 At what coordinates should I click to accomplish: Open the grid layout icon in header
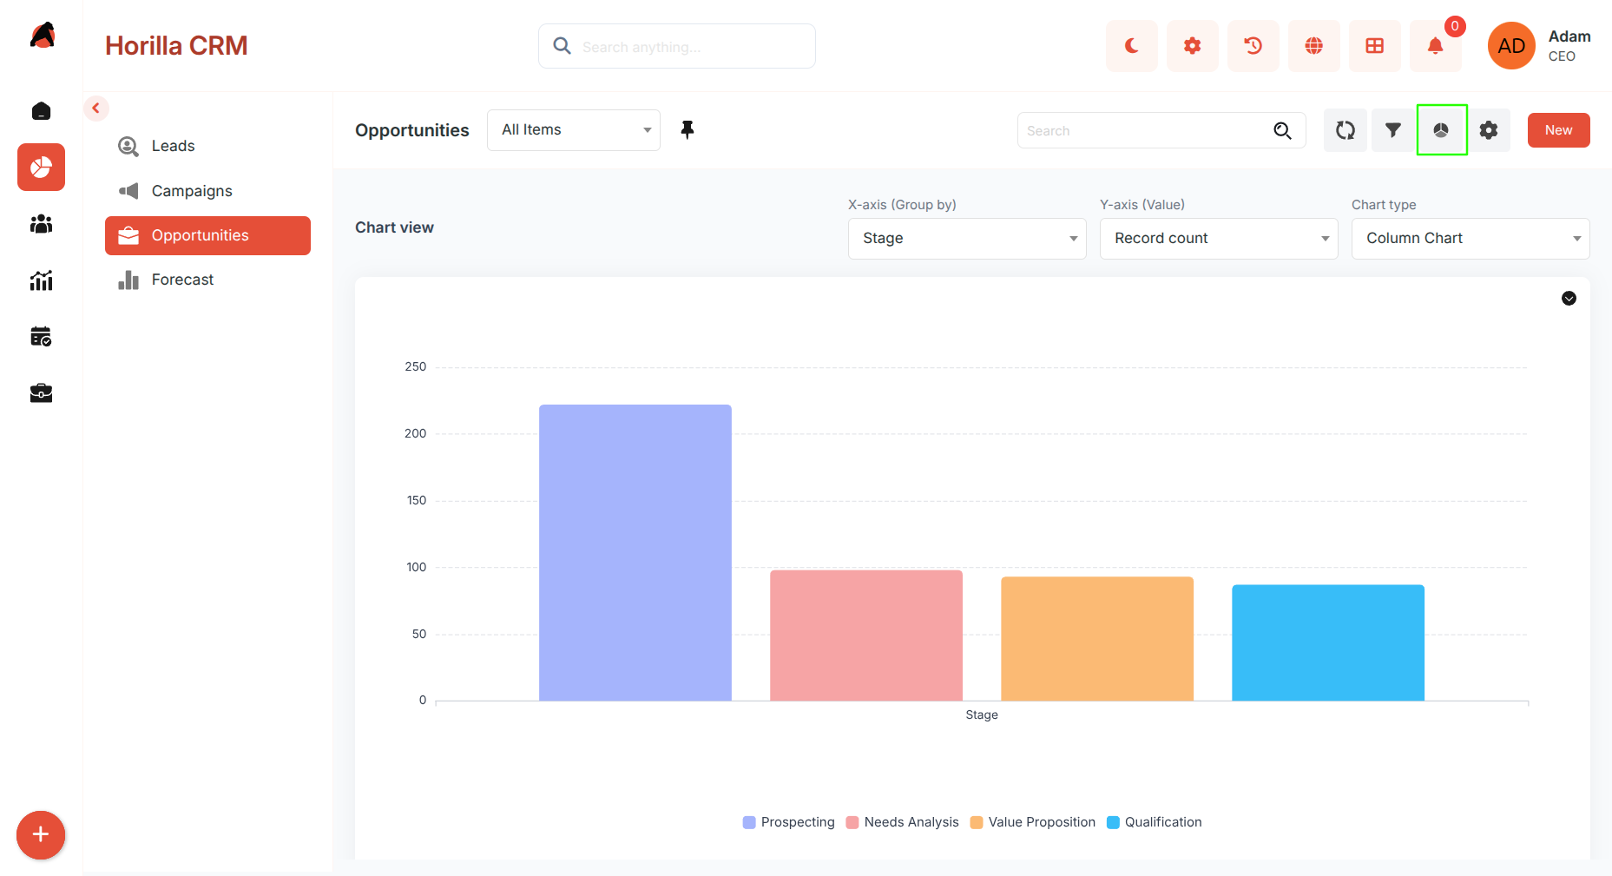[x=1375, y=46]
